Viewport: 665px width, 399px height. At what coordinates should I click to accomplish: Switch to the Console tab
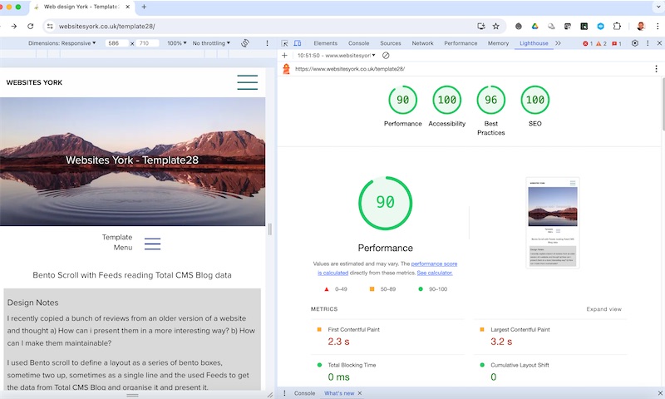click(x=359, y=43)
